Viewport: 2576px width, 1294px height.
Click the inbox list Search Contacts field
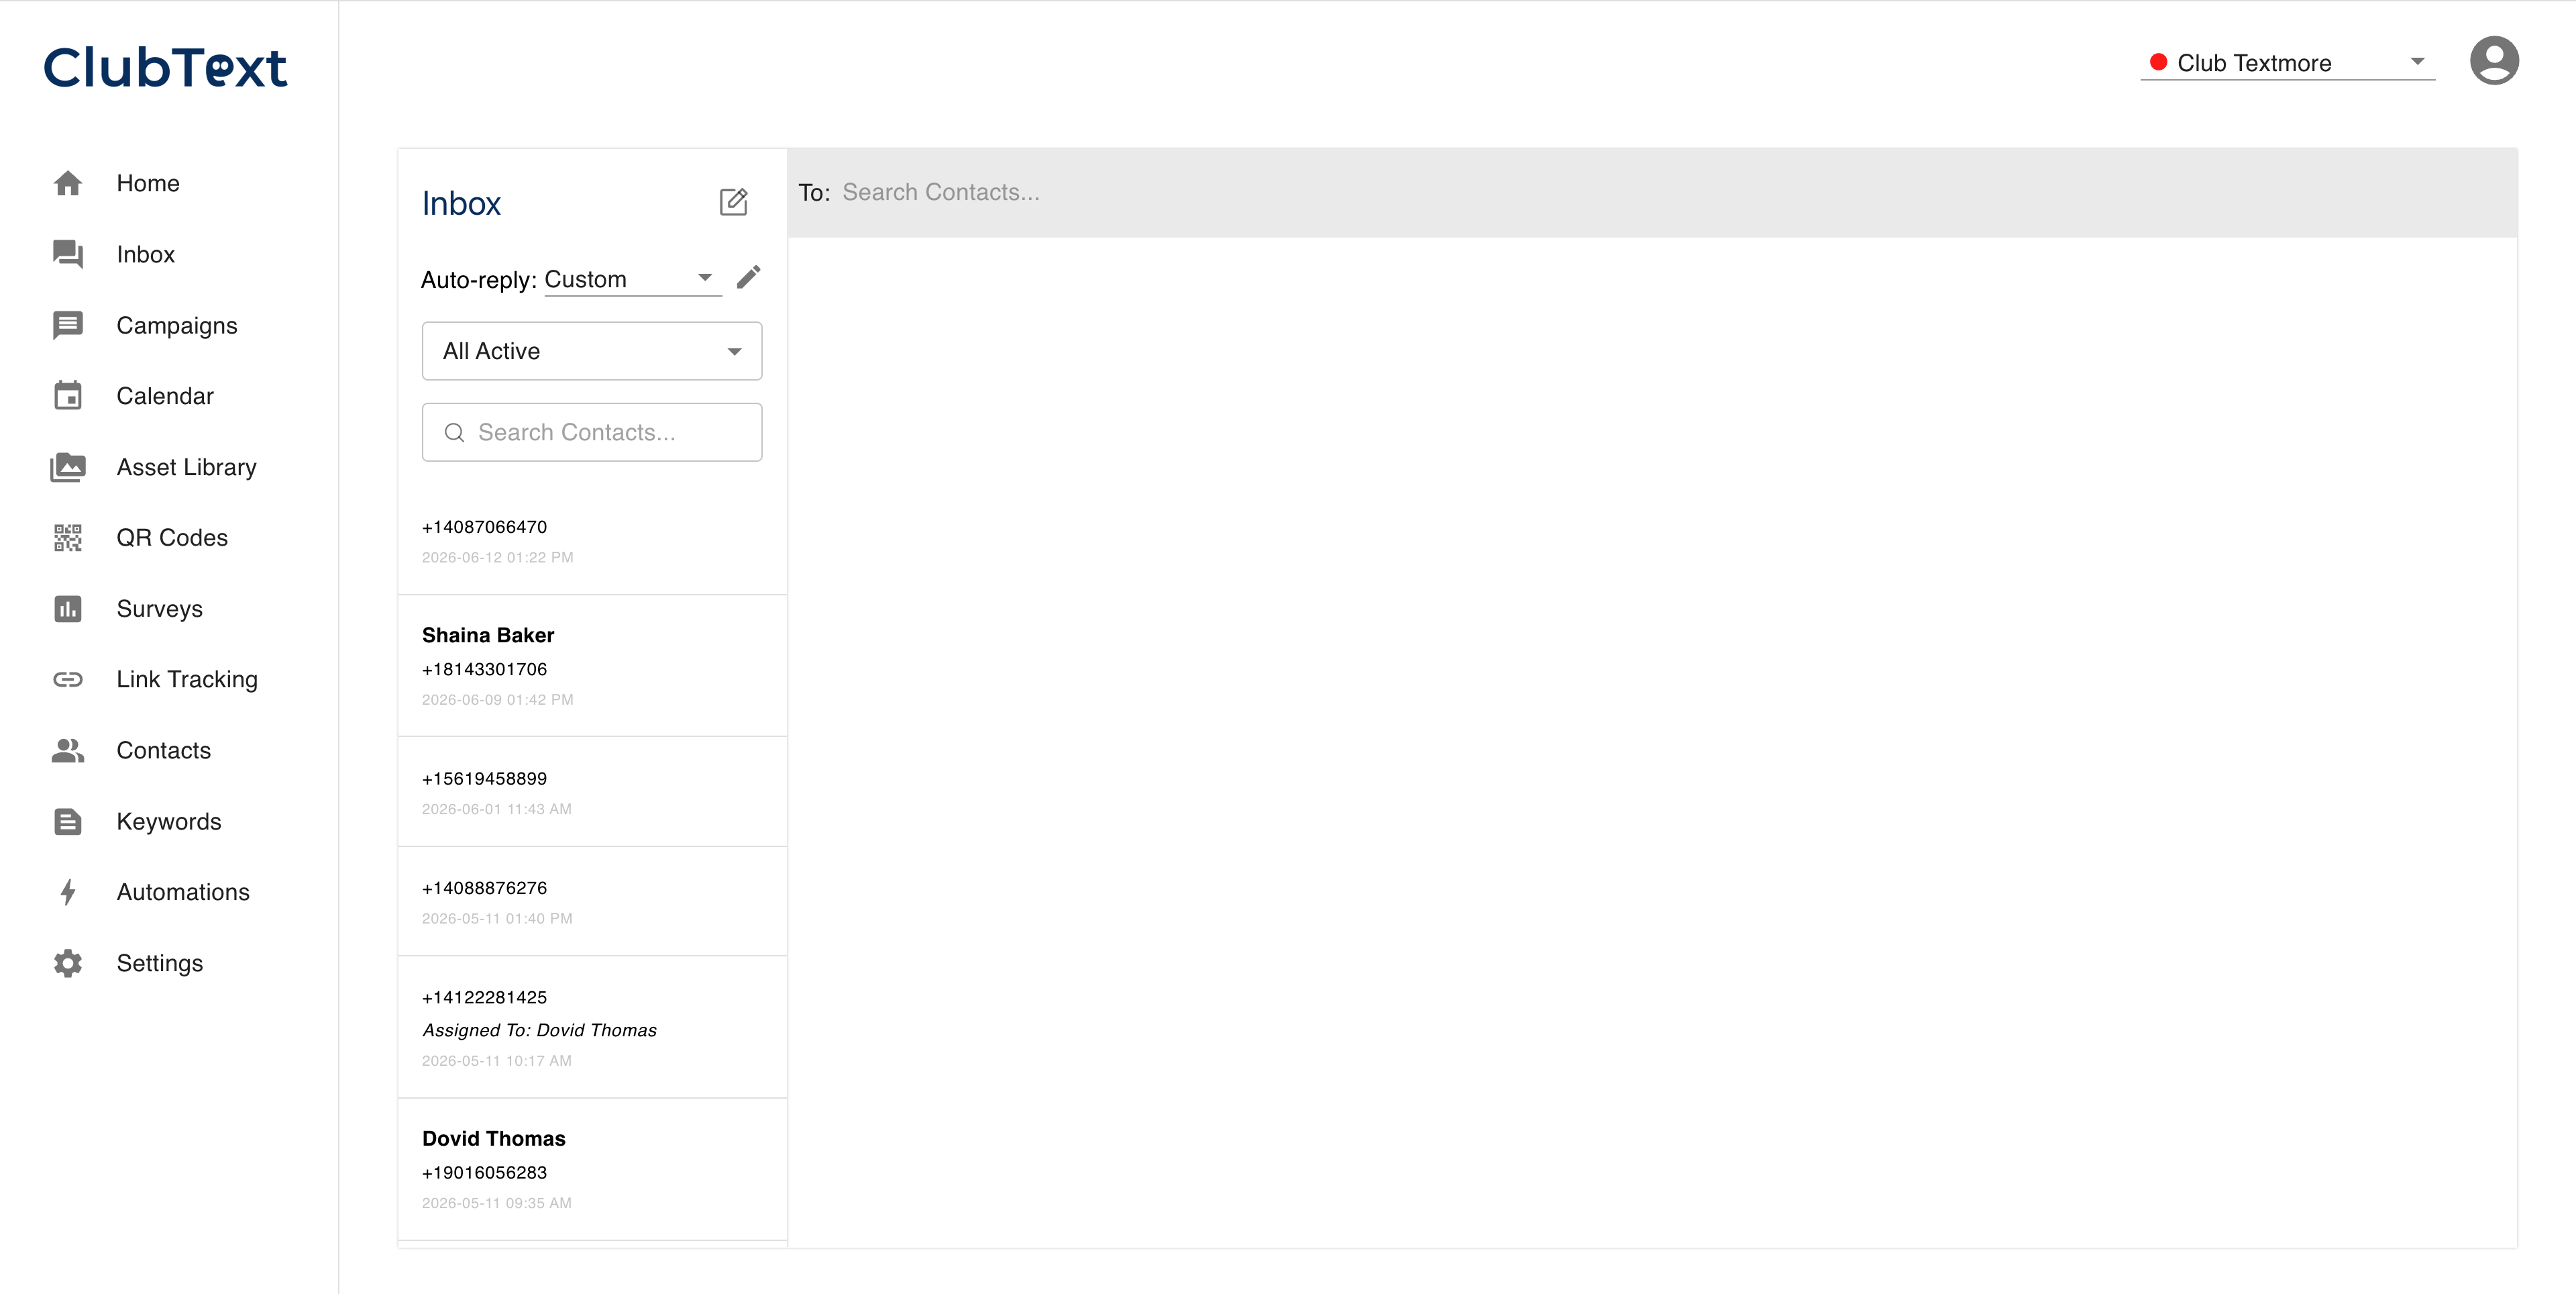(x=592, y=432)
